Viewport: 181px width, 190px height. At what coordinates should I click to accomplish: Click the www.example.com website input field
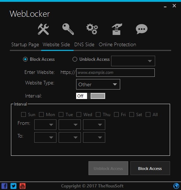(115, 72)
